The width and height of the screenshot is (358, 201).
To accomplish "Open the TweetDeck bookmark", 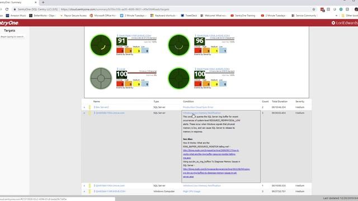I will point(189,16).
